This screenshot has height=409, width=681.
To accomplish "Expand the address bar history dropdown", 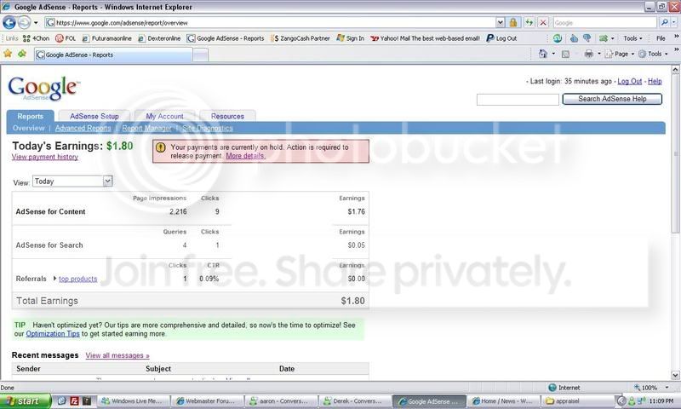I will [x=501, y=23].
